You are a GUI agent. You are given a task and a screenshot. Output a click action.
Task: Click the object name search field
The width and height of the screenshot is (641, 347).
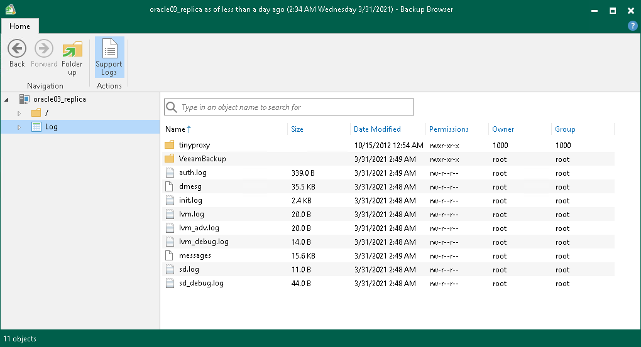[x=295, y=107]
